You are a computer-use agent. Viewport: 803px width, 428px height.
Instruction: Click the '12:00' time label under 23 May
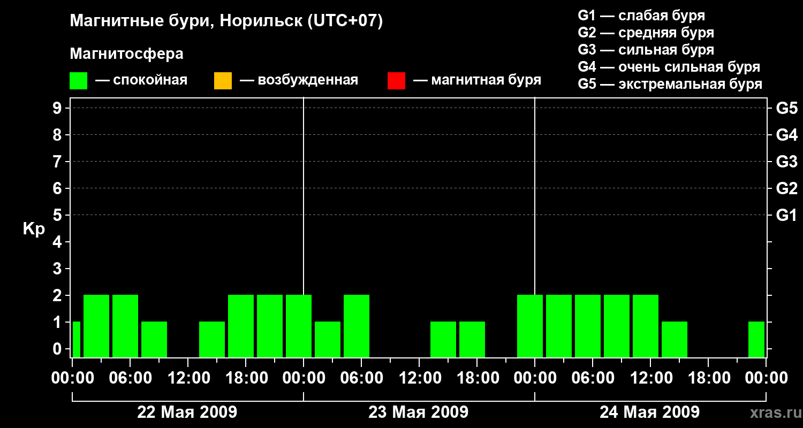[x=419, y=378]
